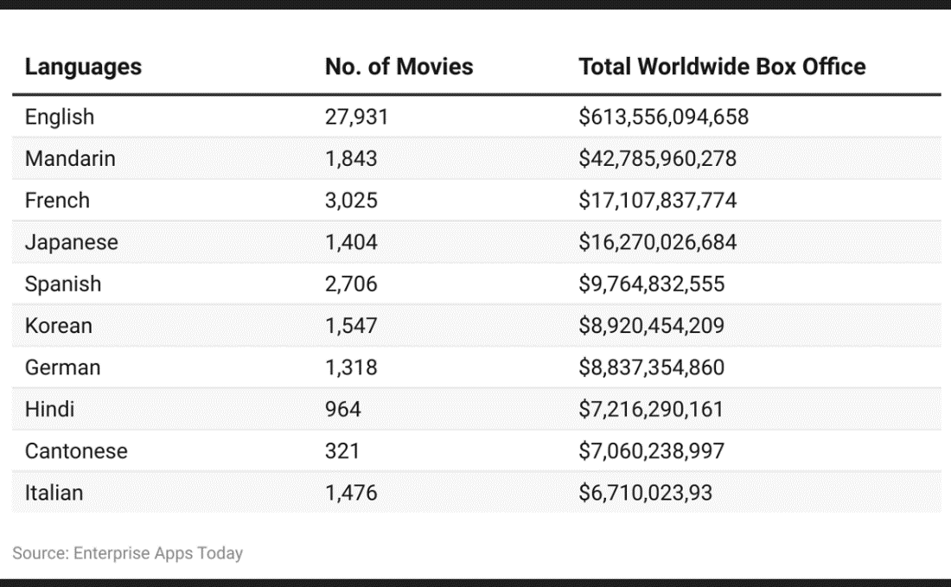The image size is (951, 587).
Task: Click the Hindi row label
Action: 49,409
